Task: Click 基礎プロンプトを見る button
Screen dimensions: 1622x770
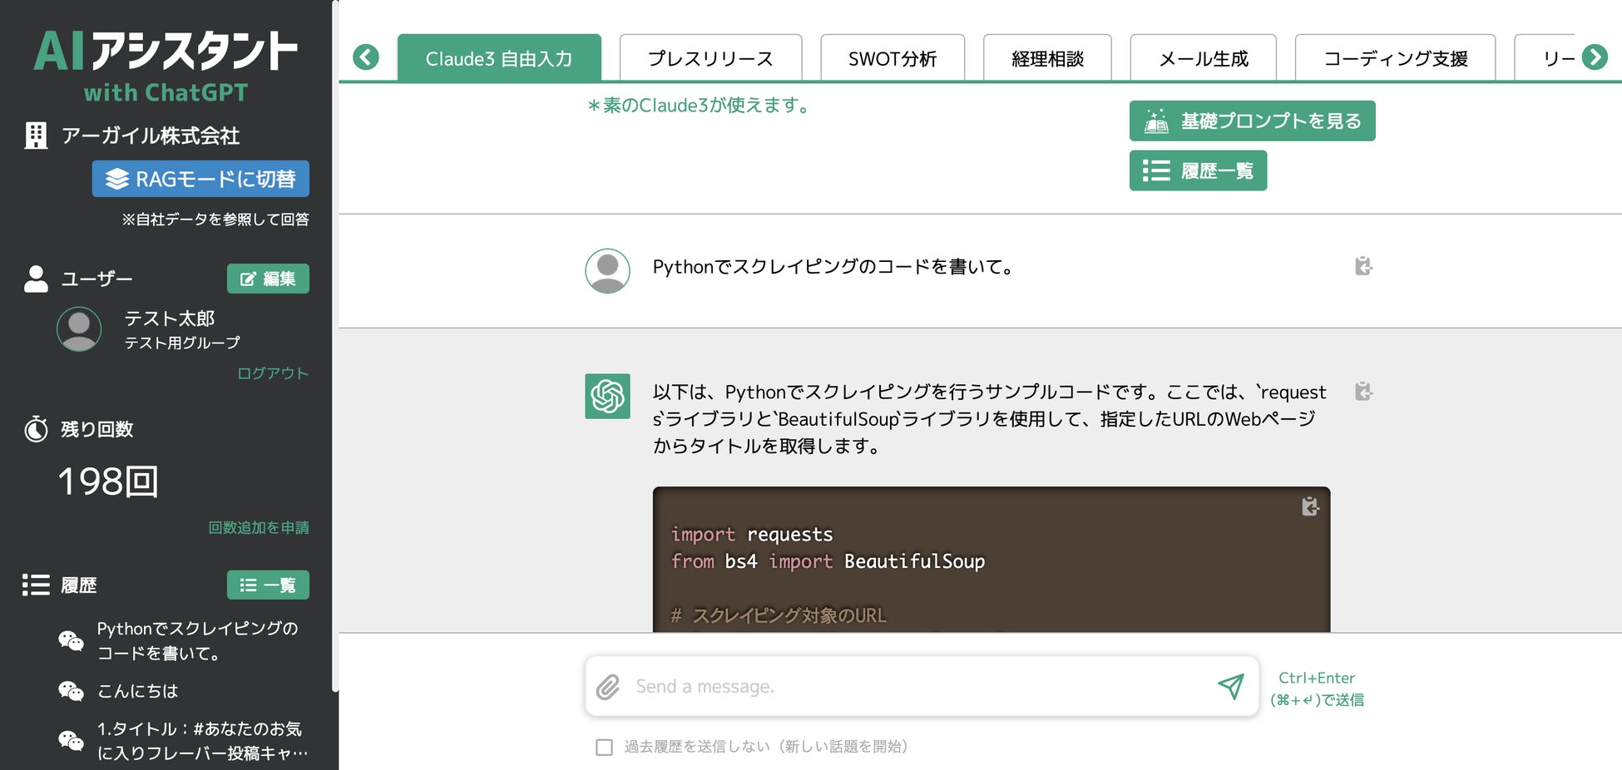Action: click(x=1252, y=121)
